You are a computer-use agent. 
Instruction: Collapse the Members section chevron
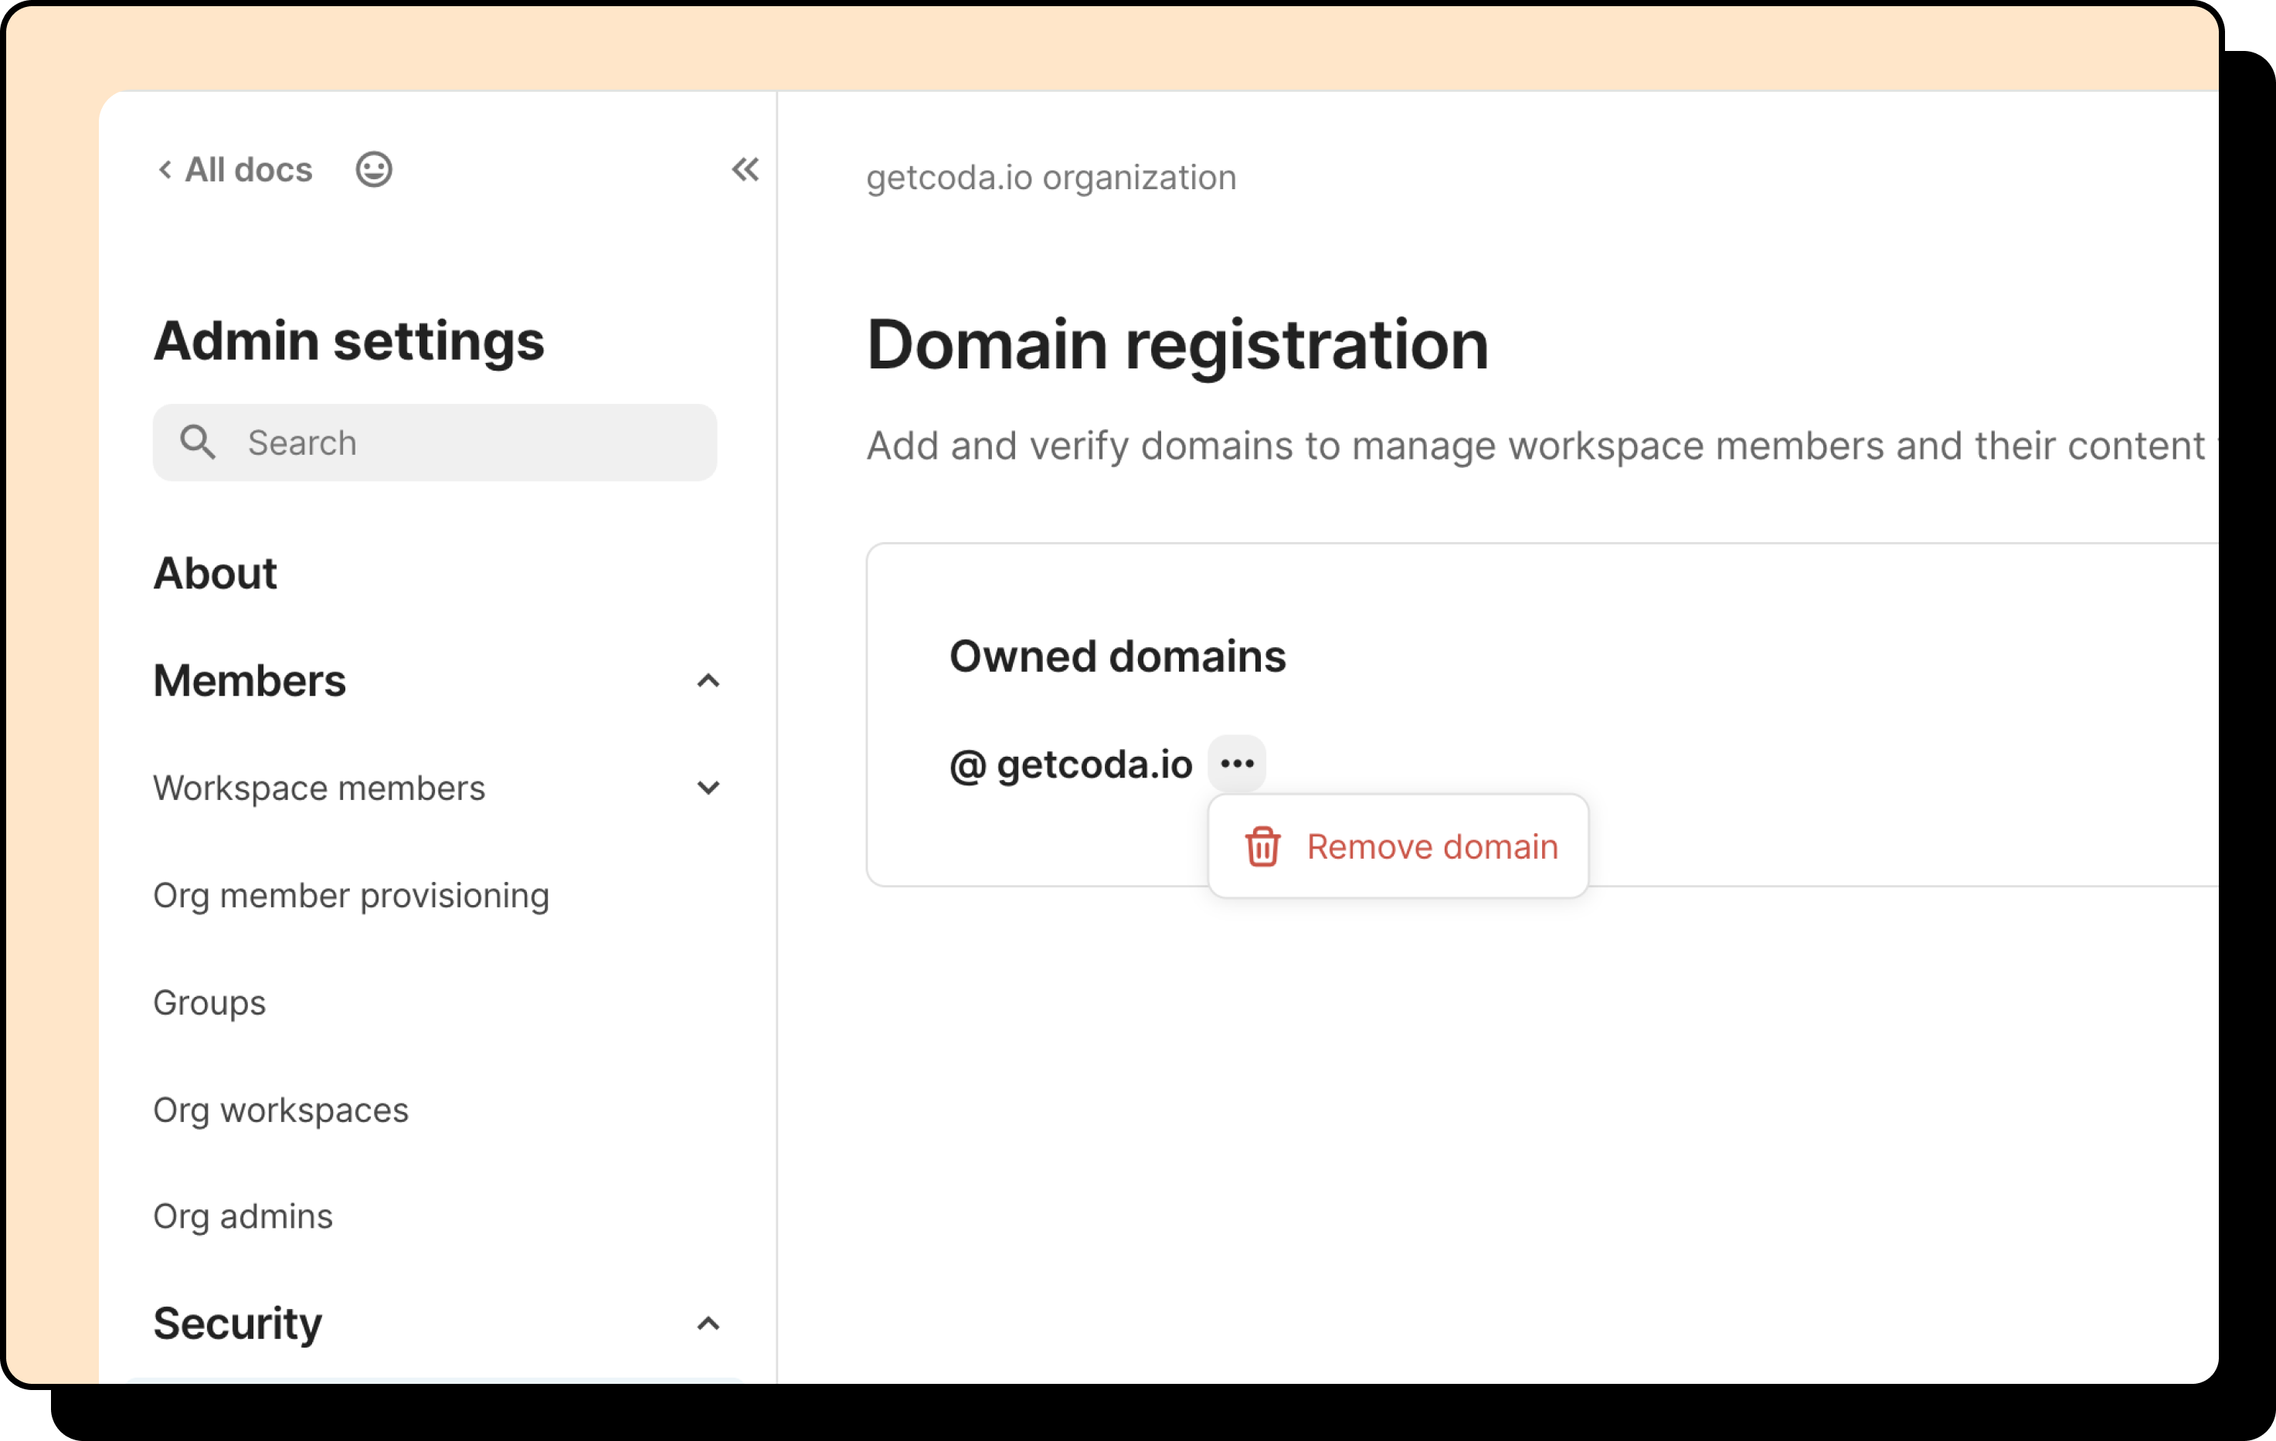coord(708,681)
